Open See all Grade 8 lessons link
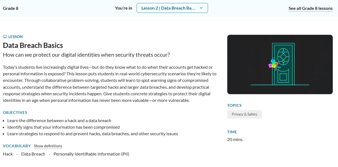Viewport: 338px width, 167px height. point(311,8)
